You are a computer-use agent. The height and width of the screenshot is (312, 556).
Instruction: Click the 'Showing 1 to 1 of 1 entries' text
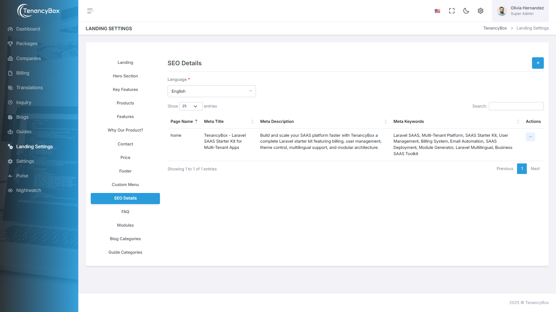pos(192,169)
